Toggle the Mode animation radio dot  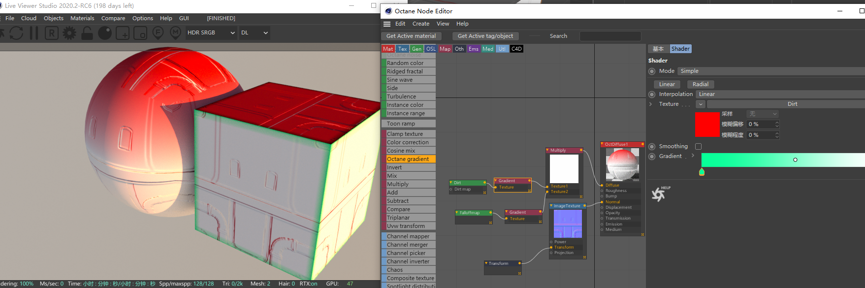652,71
